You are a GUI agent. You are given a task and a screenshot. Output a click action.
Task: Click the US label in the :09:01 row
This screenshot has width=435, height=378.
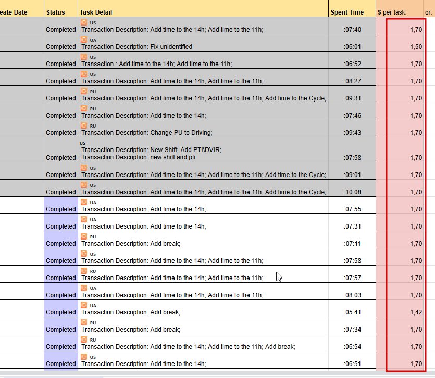pos(93,168)
